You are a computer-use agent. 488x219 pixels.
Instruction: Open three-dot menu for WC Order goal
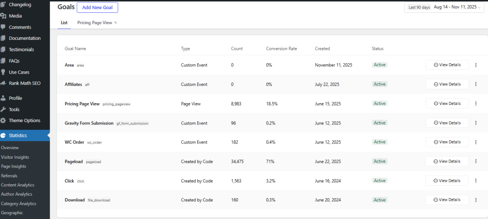point(476,142)
